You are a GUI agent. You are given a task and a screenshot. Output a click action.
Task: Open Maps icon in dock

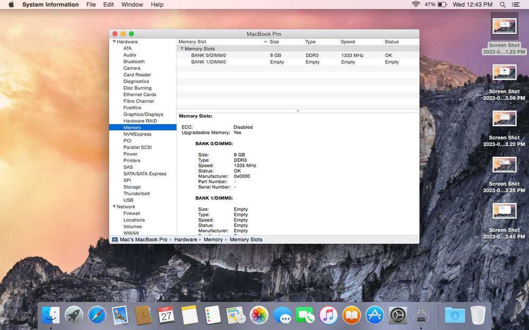pyautogui.click(x=236, y=316)
